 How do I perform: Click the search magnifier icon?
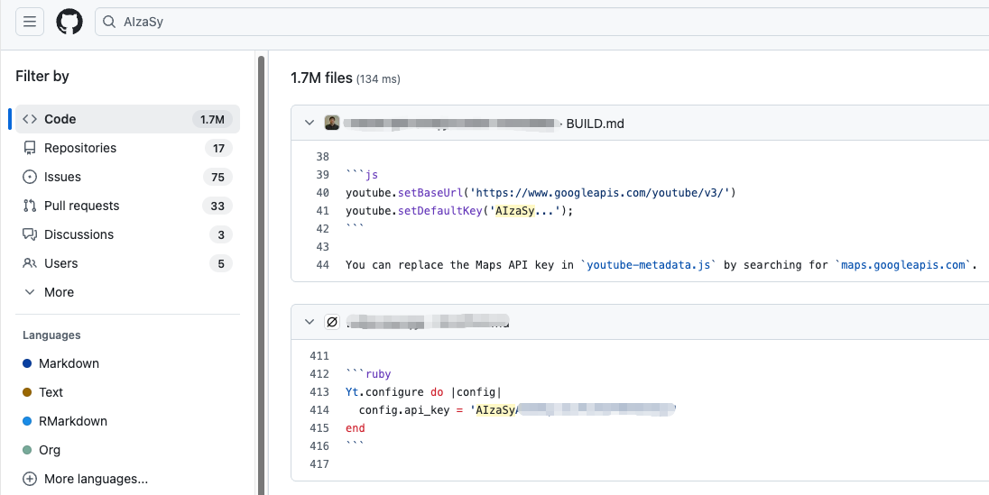click(x=109, y=22)
